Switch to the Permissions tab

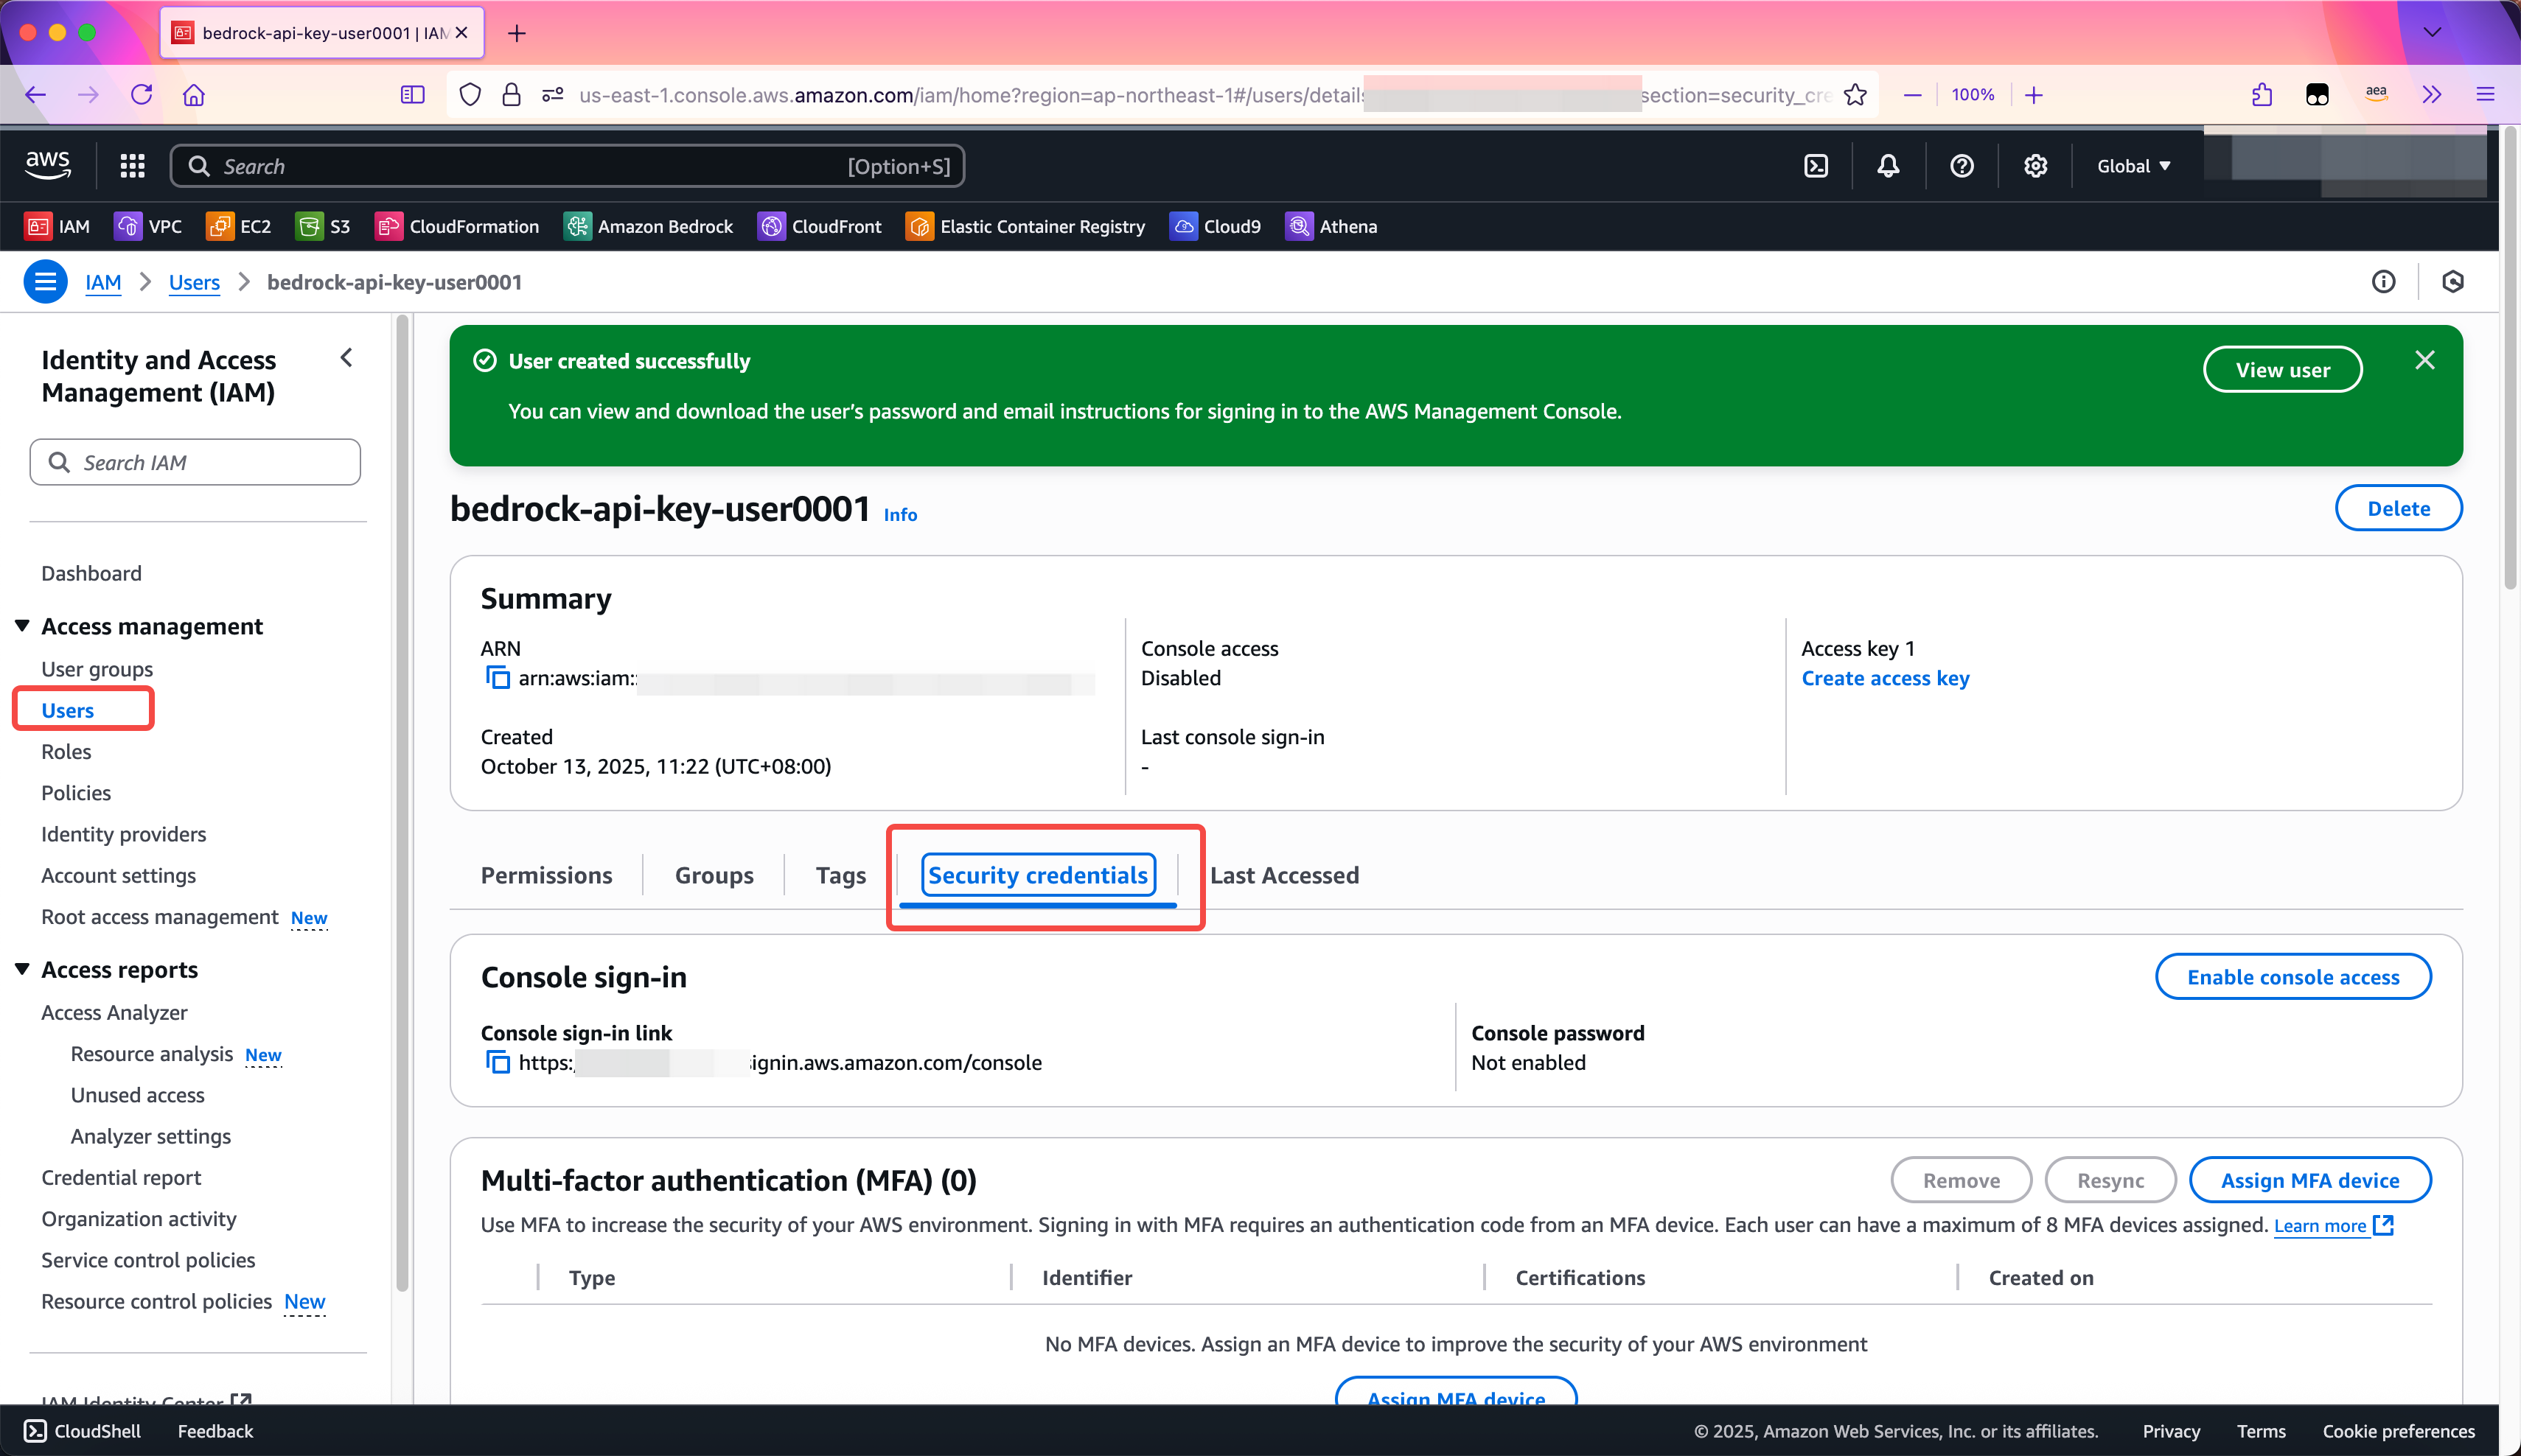(546, 875)
